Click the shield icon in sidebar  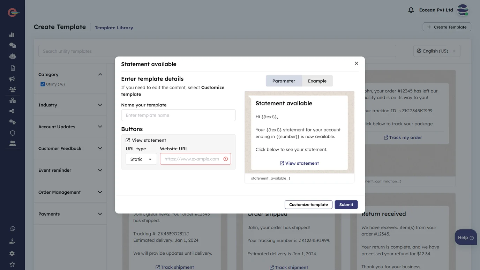[12, 133]
